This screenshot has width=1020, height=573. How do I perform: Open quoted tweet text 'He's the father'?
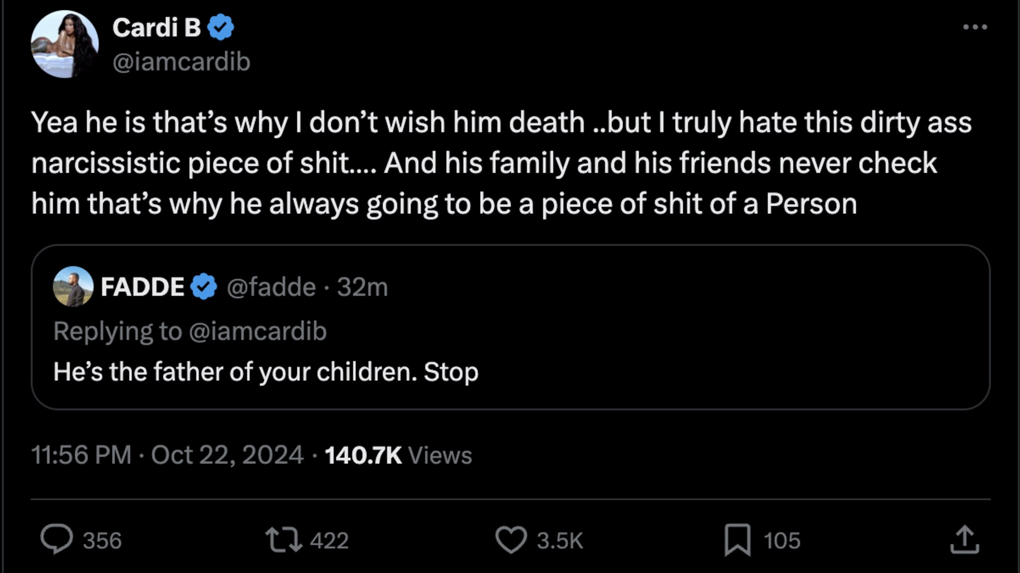point(266,372)
